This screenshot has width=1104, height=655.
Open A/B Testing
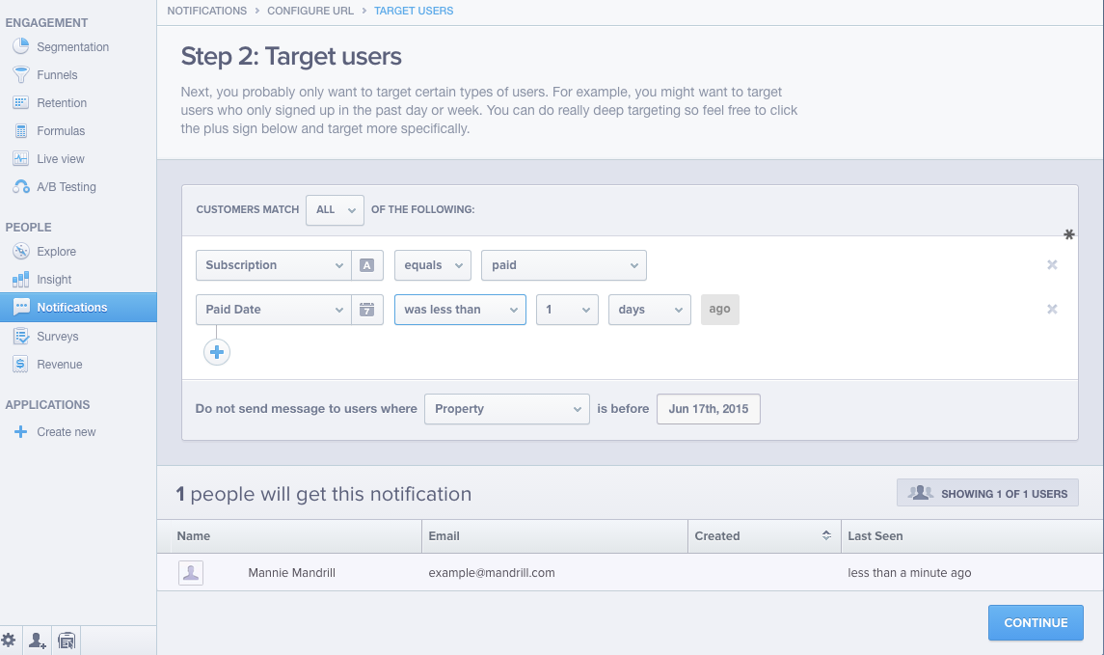click(x=67, y=187)
